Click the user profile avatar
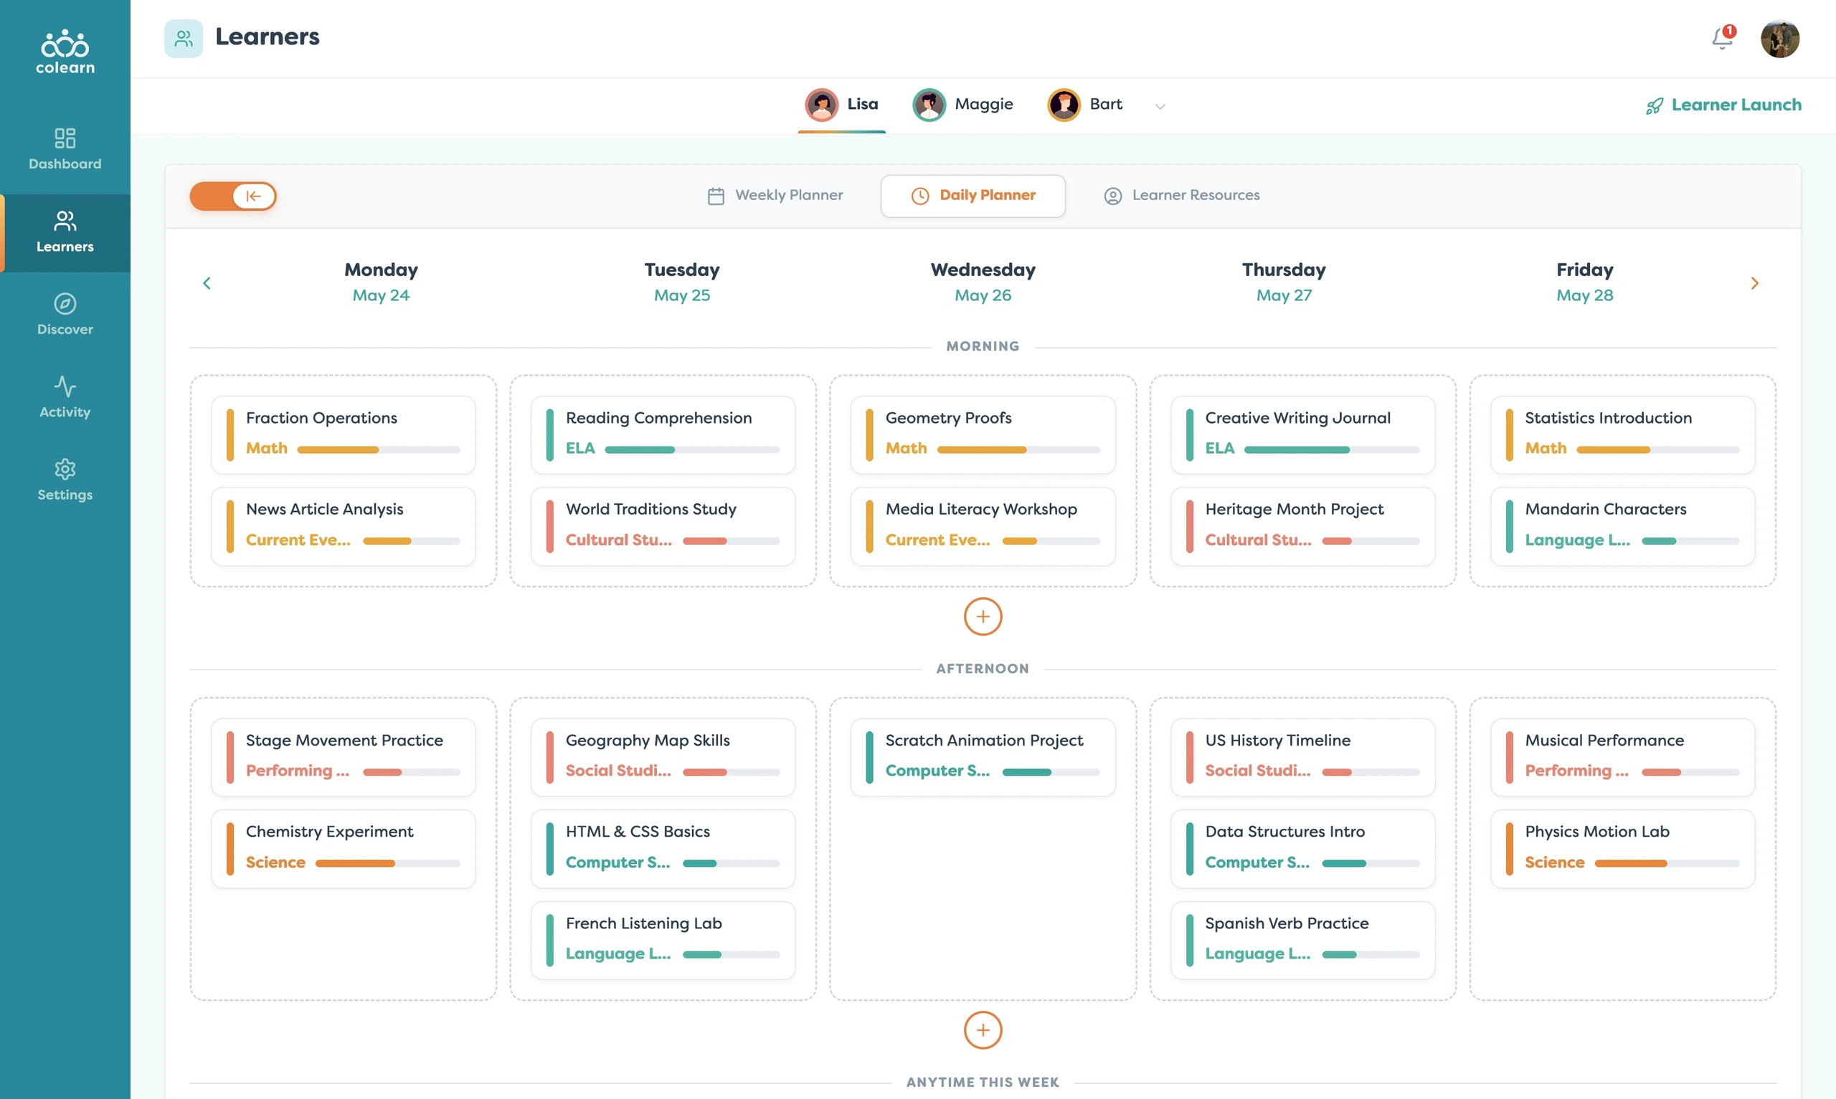 (1780, 39)
